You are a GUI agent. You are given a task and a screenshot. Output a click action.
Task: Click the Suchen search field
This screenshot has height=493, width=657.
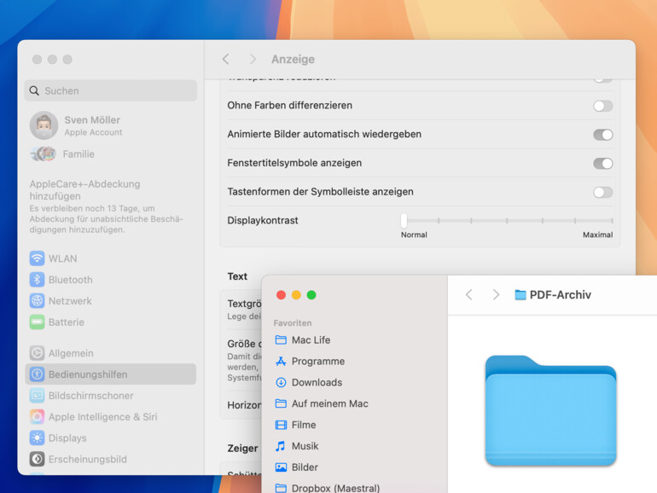click(x=111, y=90)
